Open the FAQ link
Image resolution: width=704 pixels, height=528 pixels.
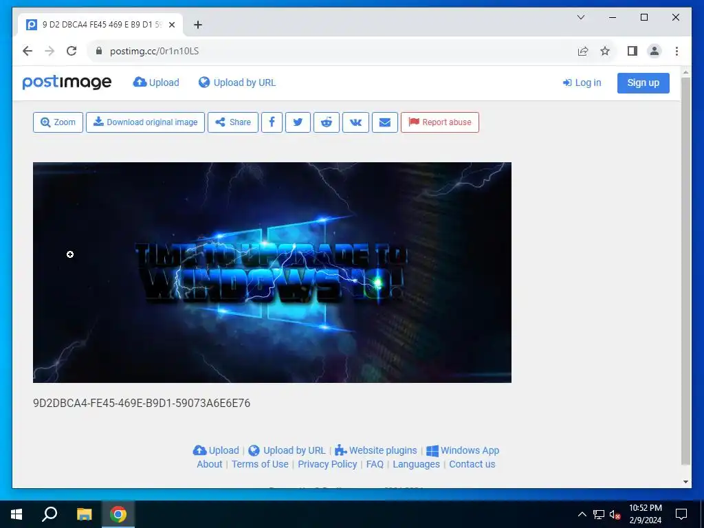pos(375,464)
